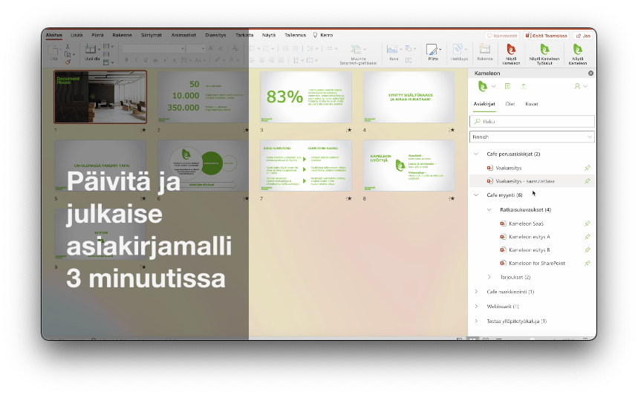Viewport: 638px width, 395px height.
Task: Click the cut scissors icon
Action: tap(68, 46)
